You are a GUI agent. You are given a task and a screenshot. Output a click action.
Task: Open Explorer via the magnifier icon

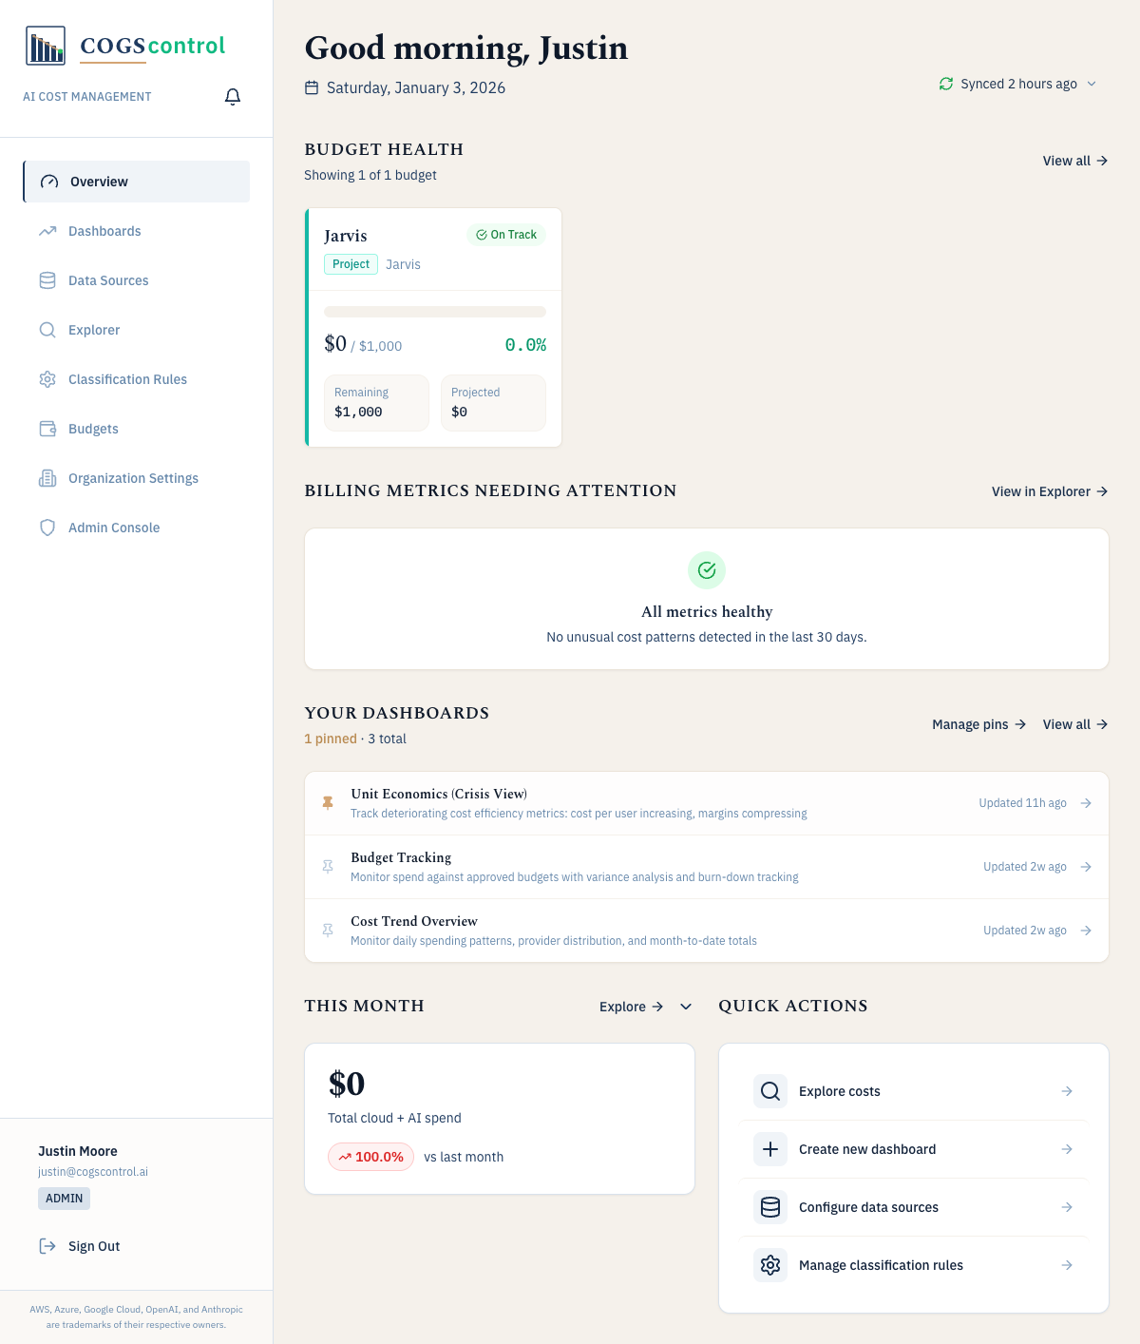pyautogui.click(x=47, y=330)
